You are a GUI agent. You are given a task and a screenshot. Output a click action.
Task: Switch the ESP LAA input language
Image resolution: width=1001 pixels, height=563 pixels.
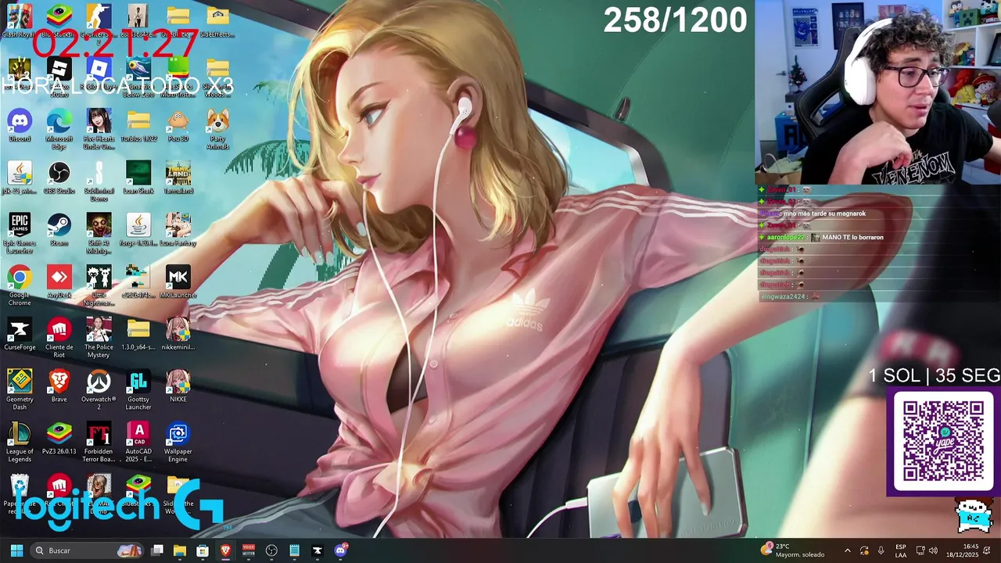point(901,550)
